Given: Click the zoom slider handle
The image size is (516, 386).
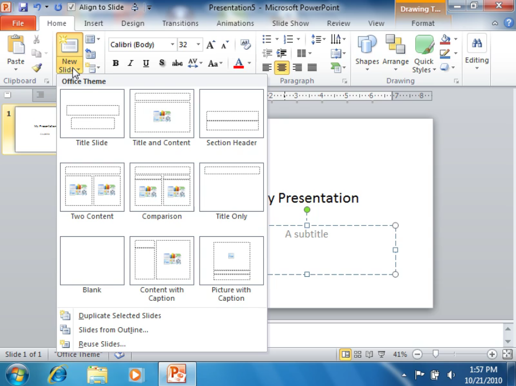Looking at the screenshot, I should [435, 355].
